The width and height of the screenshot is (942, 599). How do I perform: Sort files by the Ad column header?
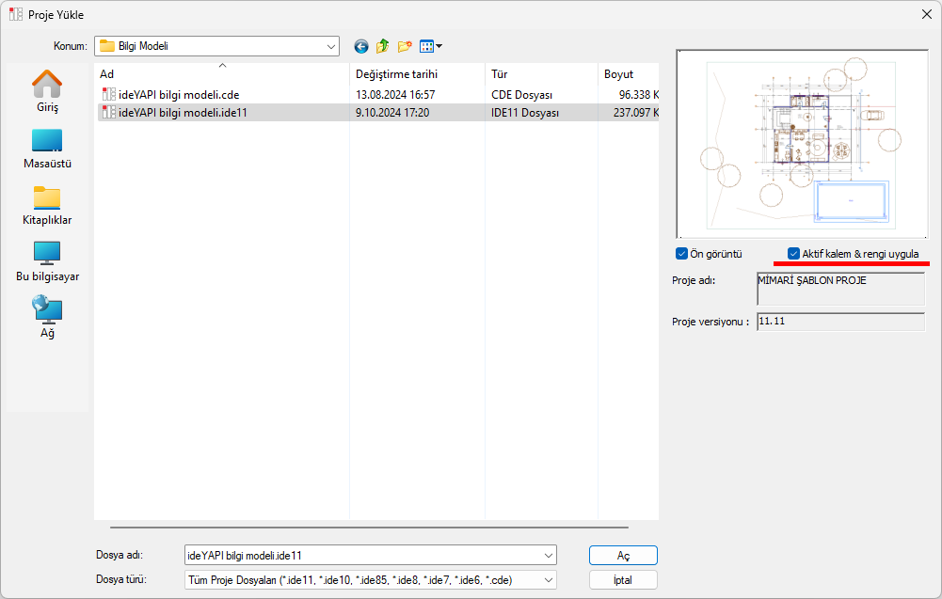[x=222, y=74]
